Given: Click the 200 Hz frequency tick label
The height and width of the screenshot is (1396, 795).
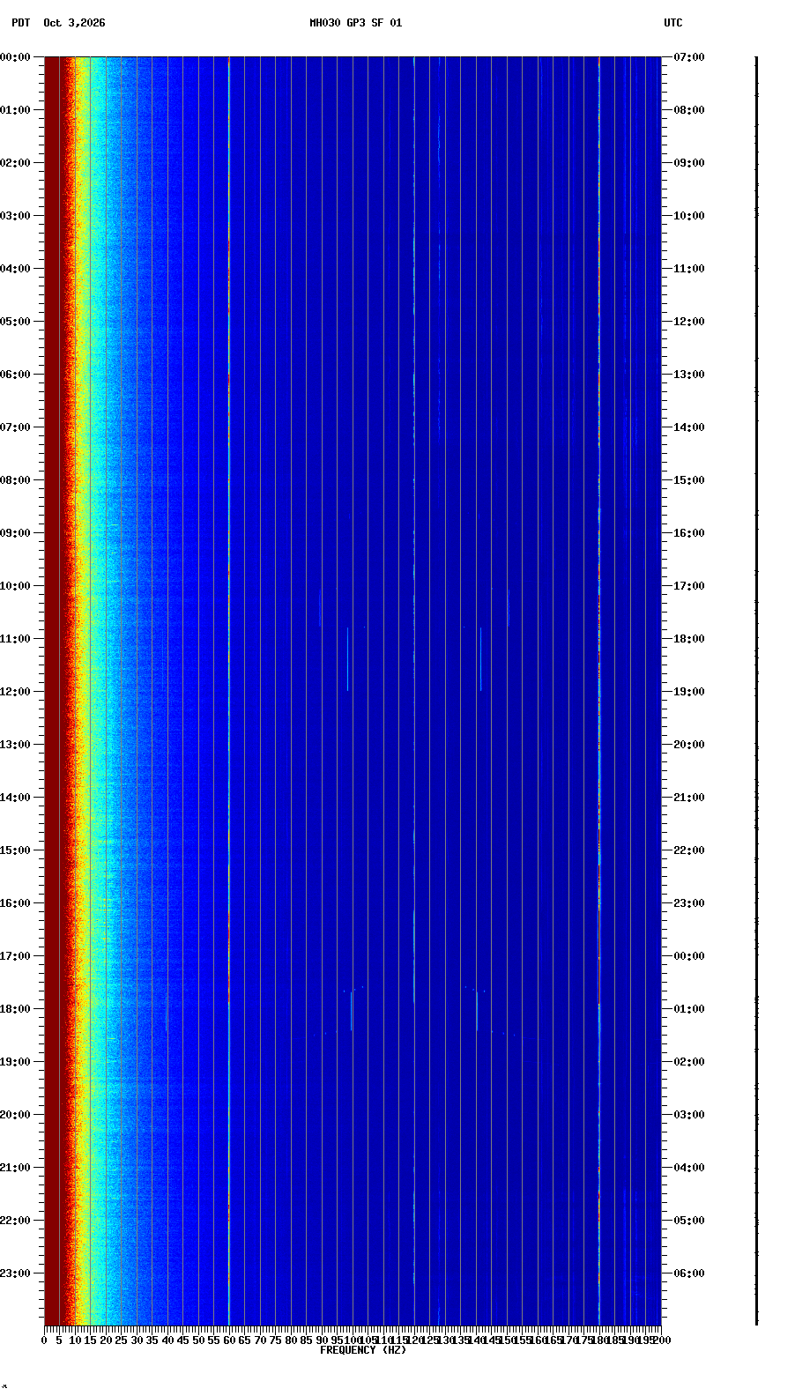Looking at the screenshot, I should click(662, 1340).
